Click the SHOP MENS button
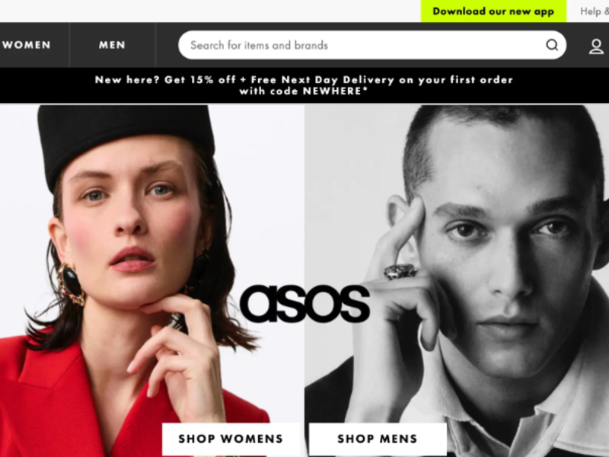This screenshot has height=457, width=609. coord(378,439)
